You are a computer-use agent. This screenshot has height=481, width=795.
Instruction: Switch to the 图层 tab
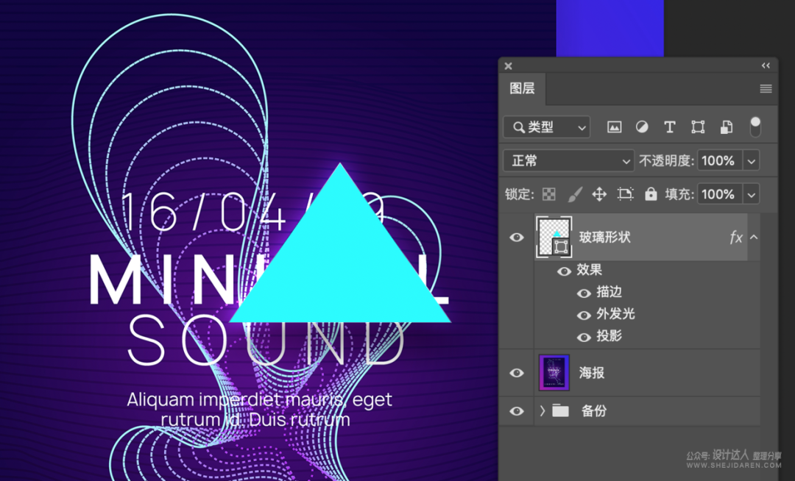[x=522, y=88]
